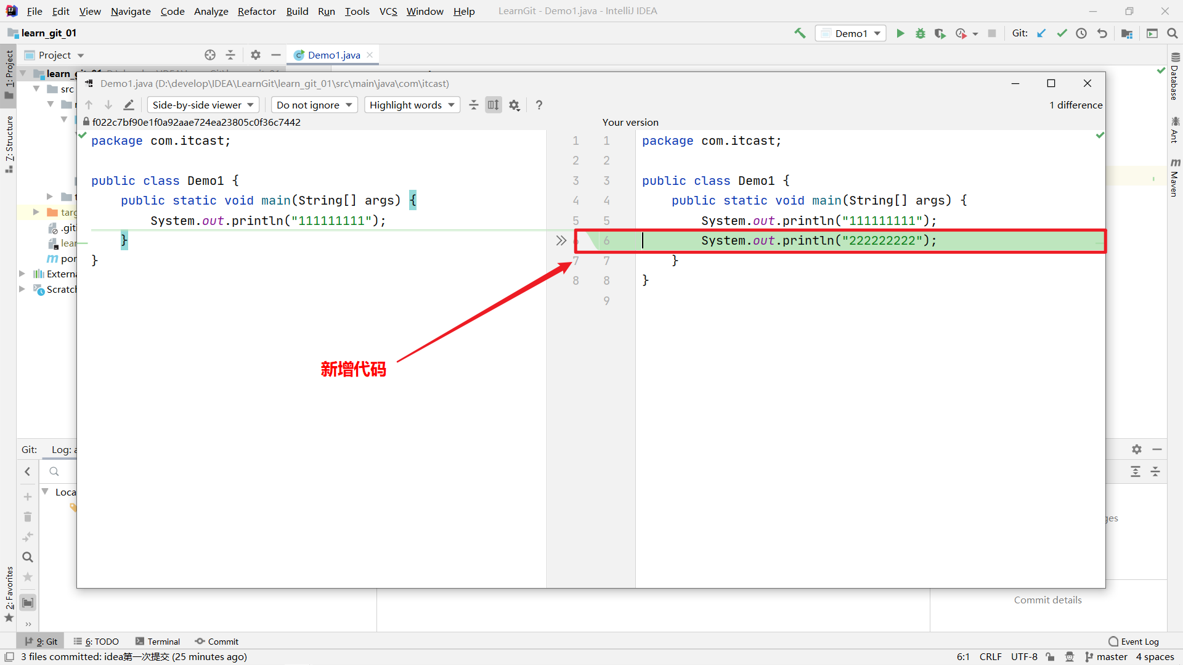1183x665 pixels.
Task: Open the Event Log
Action: (x=1134, y=642)
